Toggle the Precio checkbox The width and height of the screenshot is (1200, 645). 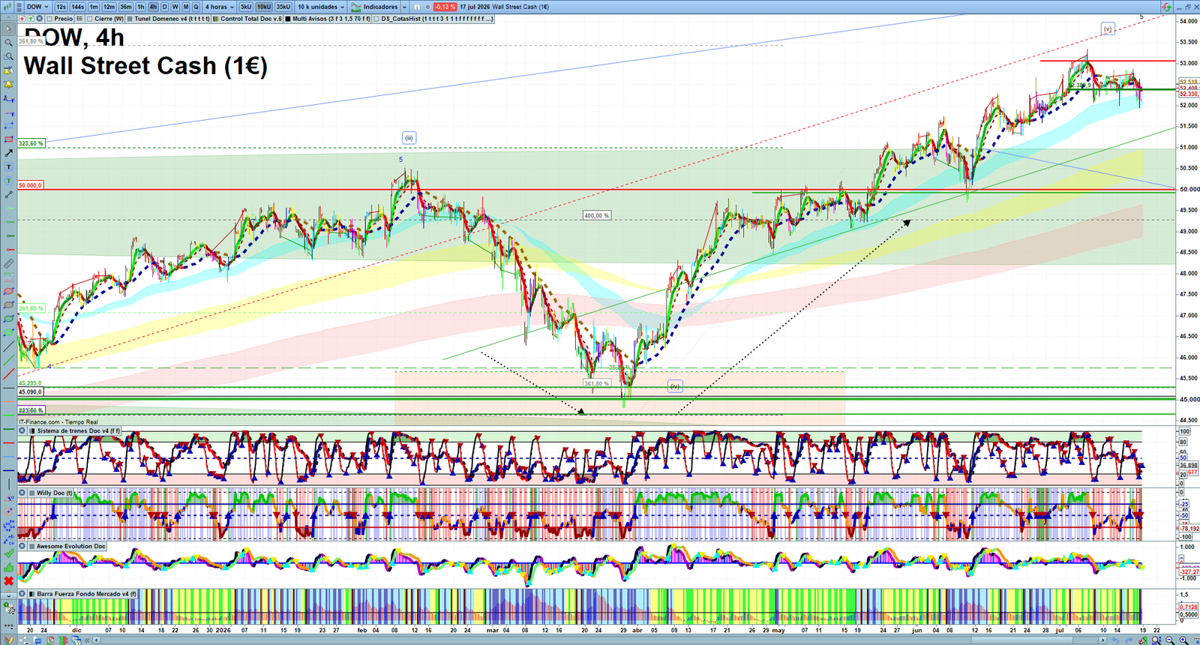point(49,19)
